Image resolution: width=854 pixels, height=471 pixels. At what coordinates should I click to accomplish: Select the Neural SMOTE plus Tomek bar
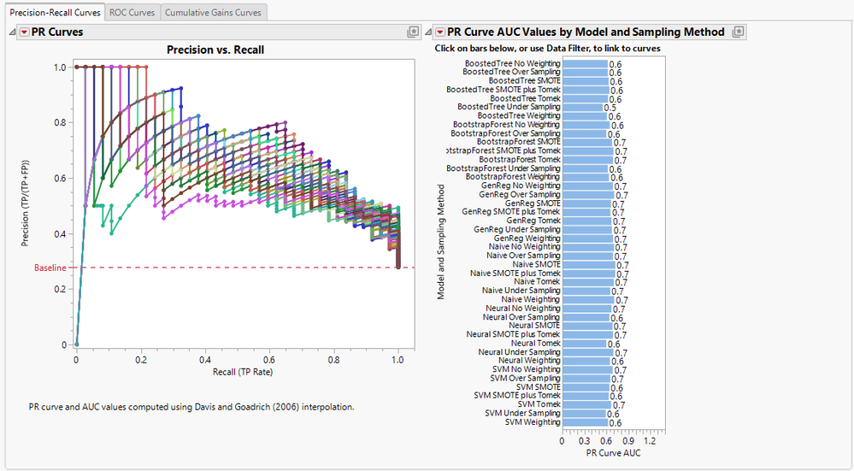click(587, 334)
